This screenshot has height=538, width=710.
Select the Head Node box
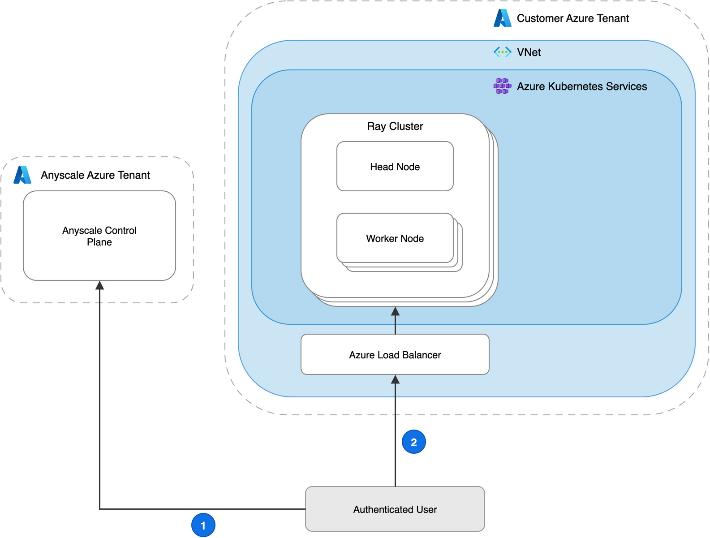395,166
